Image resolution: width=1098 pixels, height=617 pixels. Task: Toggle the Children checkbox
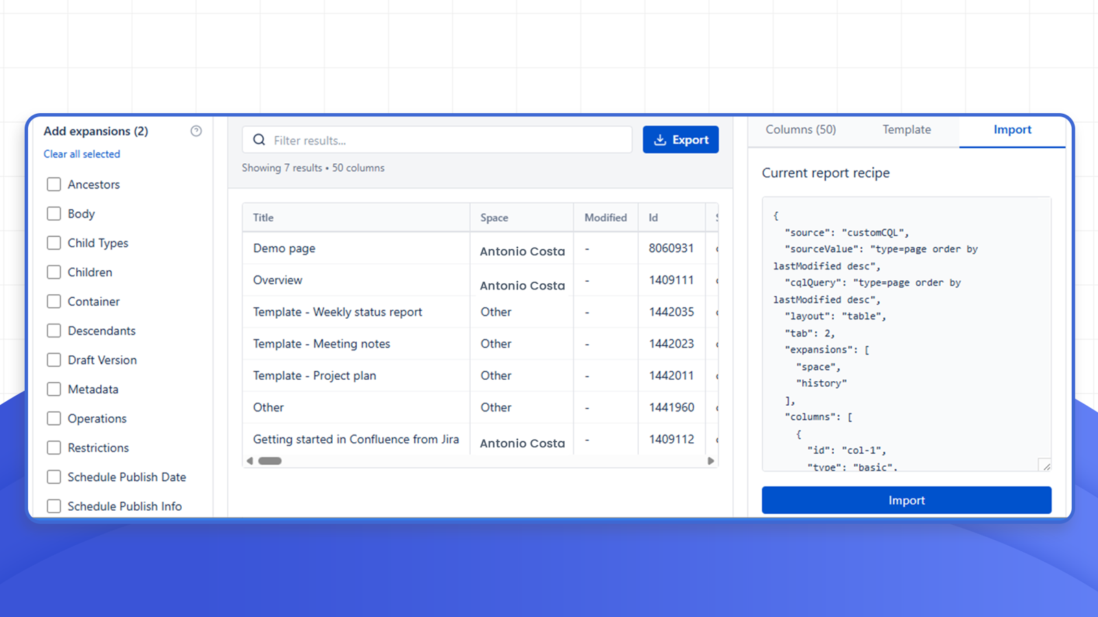point(54,272)
